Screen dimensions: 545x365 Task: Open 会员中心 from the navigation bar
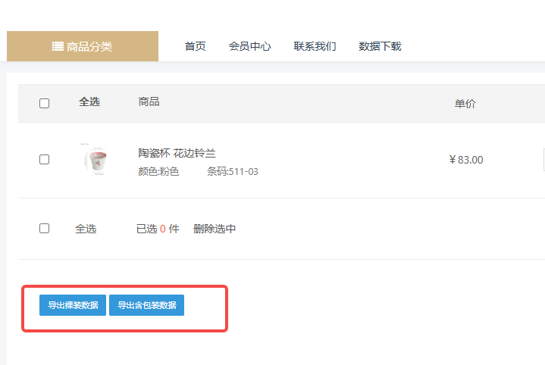click(x=250, y=46)
